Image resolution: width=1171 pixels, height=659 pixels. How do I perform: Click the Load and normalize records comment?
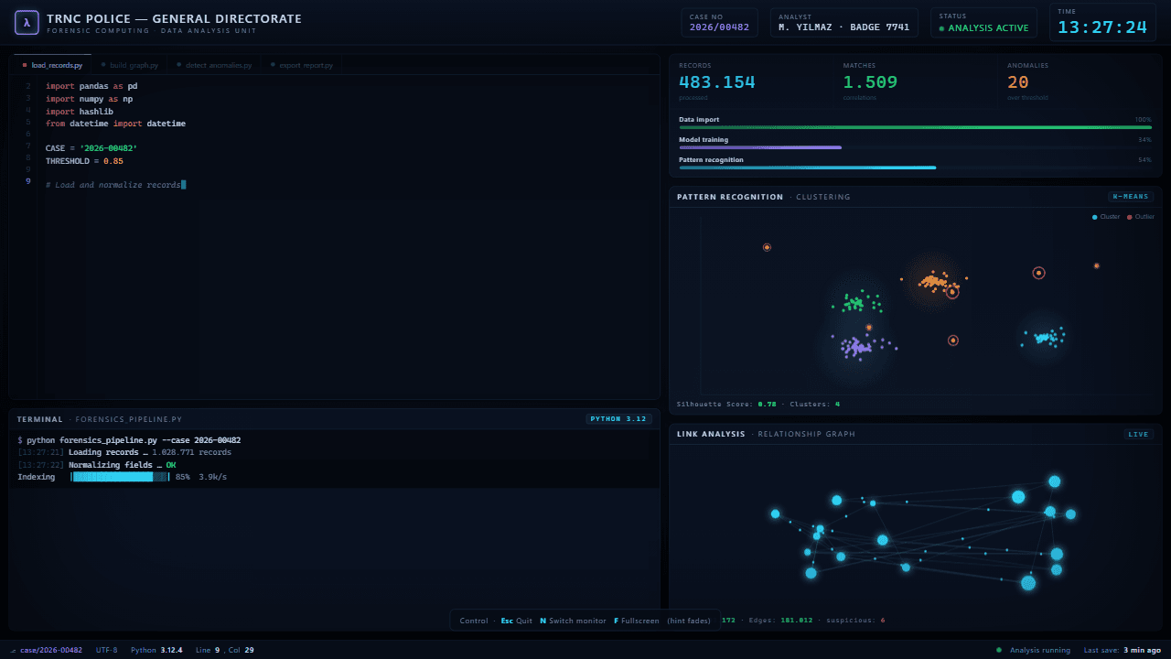tap(115, 185)
